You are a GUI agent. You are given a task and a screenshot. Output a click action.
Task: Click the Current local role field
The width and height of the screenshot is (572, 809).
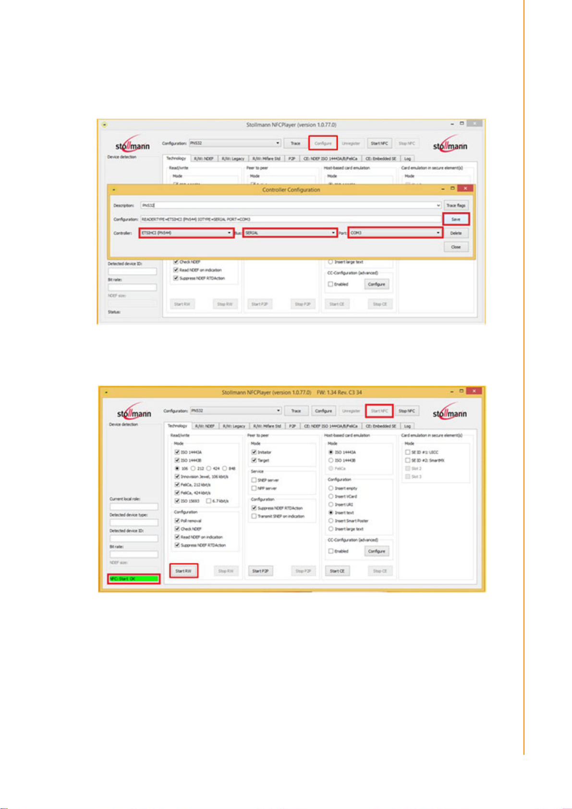tap(134, 507)
